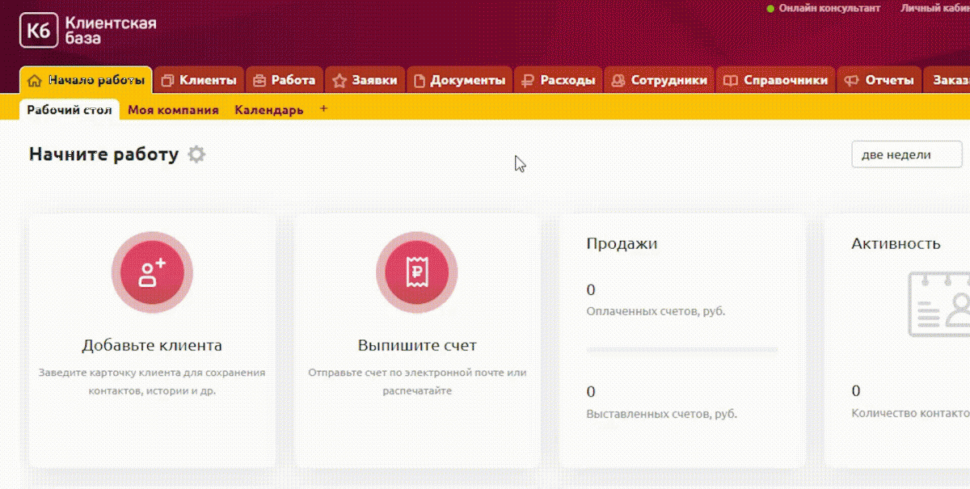
Task: Click the Онлайн консультант link
Action: coord(829,8)
